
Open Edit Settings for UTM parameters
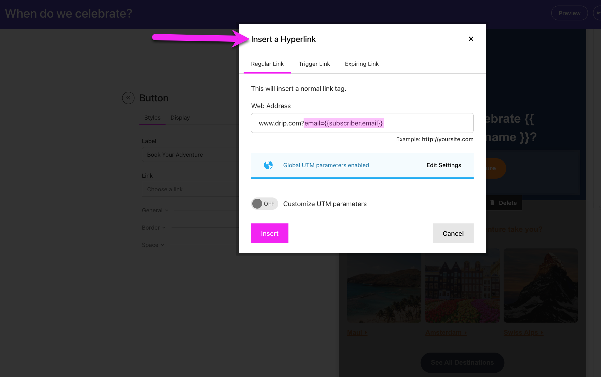(x=444, y=165)
